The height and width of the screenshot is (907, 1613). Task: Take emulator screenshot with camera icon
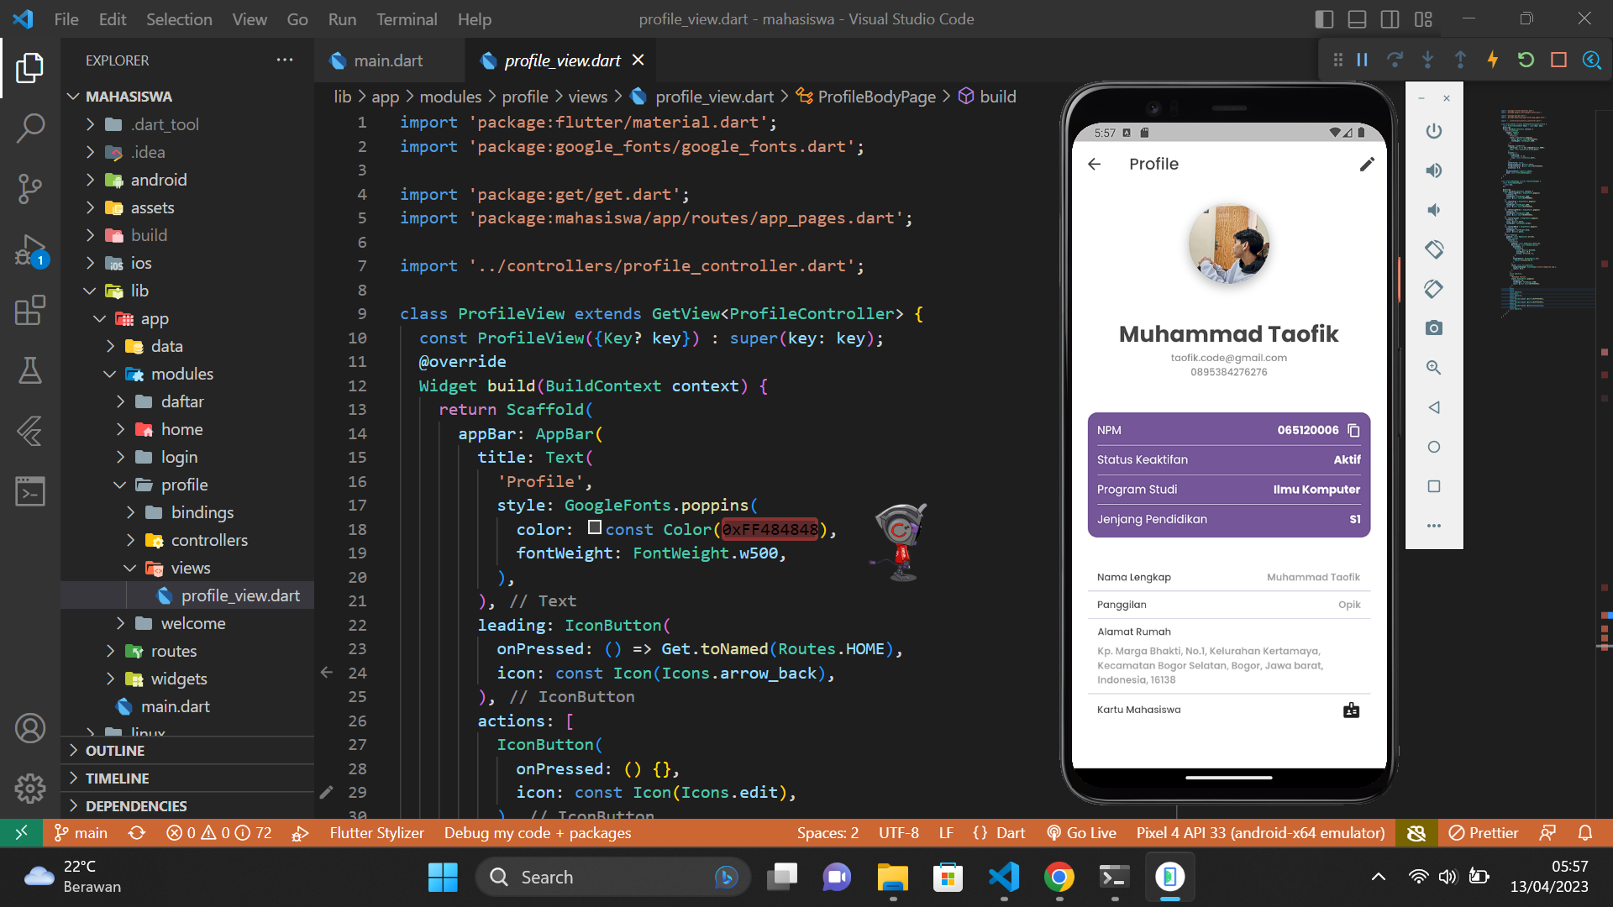coord(1434,328)
